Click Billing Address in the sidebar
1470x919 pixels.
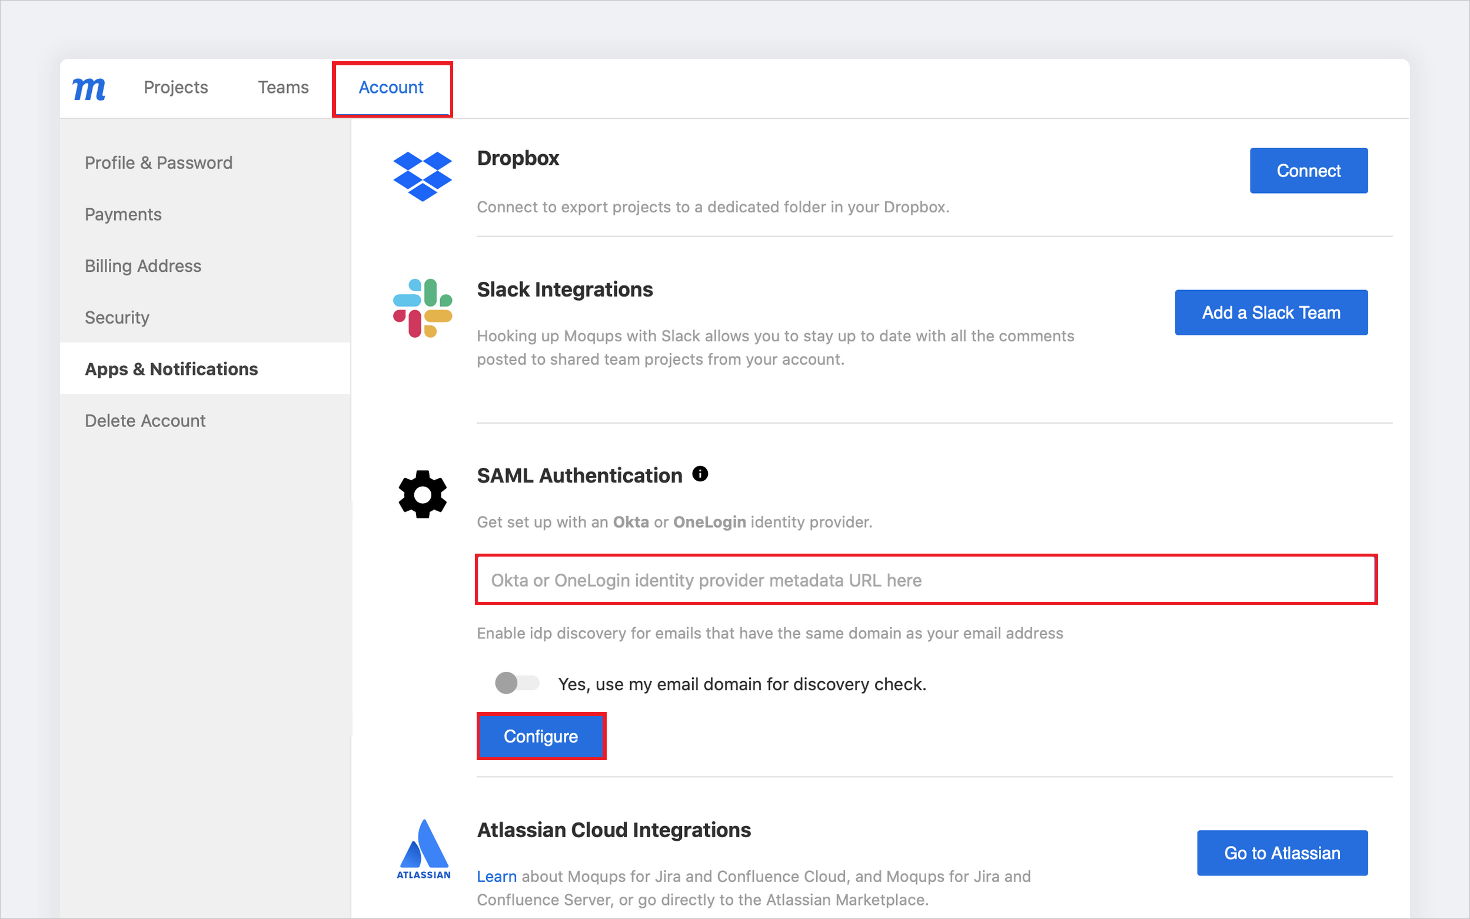coord(143,266)
